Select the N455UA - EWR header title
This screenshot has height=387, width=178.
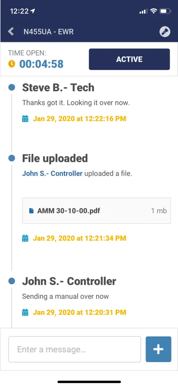pos(48,31)
